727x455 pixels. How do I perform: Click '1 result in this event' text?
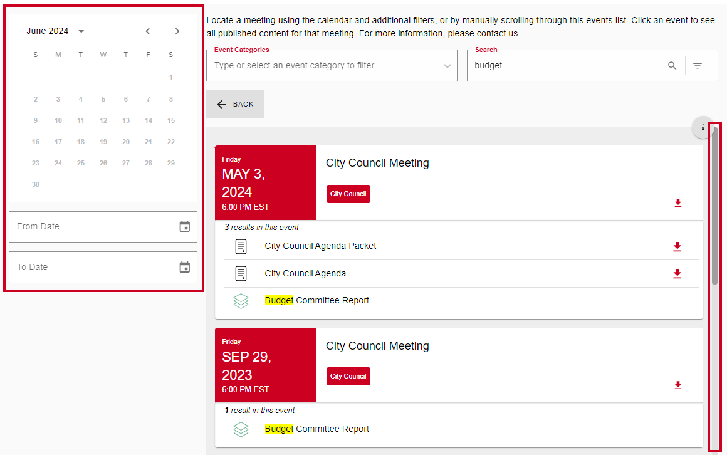tap(259, 411)
